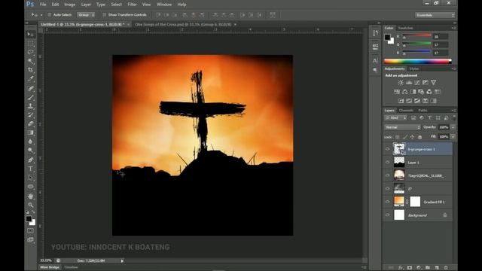Screen dimensions: 482x271
Task: Select the Move tool in the toolbox
Action: click(x=30, y=34)
